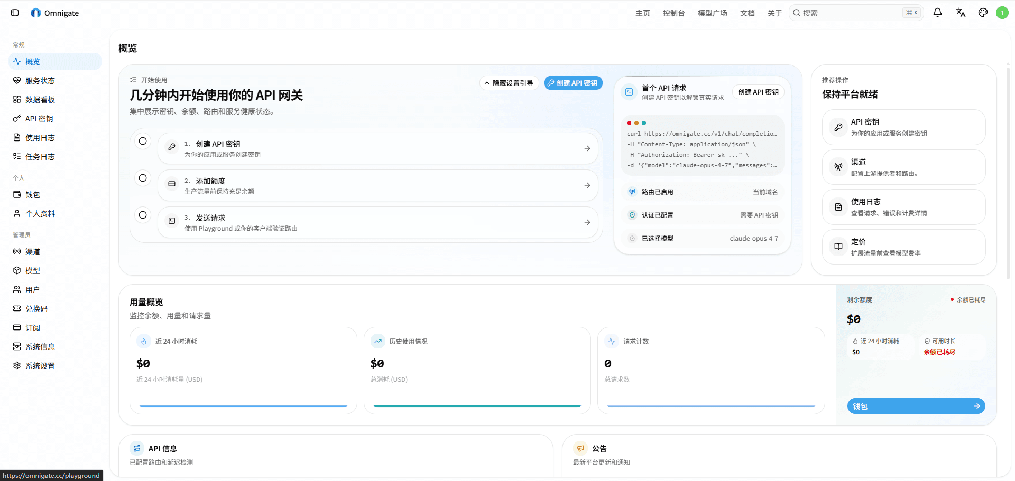
Task: Click the magnifier icon in search box
Action: tap(797, 13)
